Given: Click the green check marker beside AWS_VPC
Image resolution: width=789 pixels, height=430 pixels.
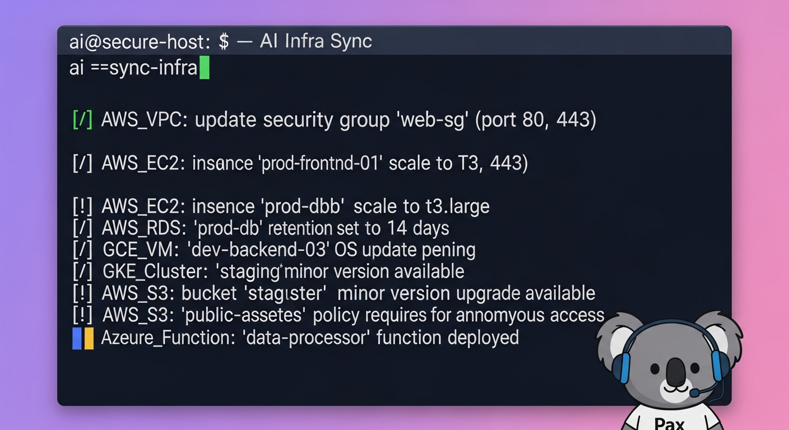Looking at the screenshot, I should tap(82, 120).
